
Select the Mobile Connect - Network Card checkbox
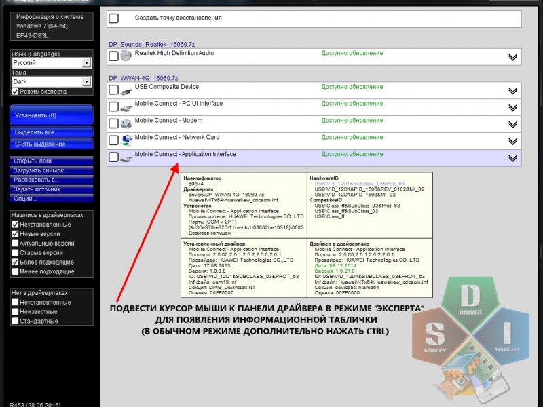tap(113, 140)
